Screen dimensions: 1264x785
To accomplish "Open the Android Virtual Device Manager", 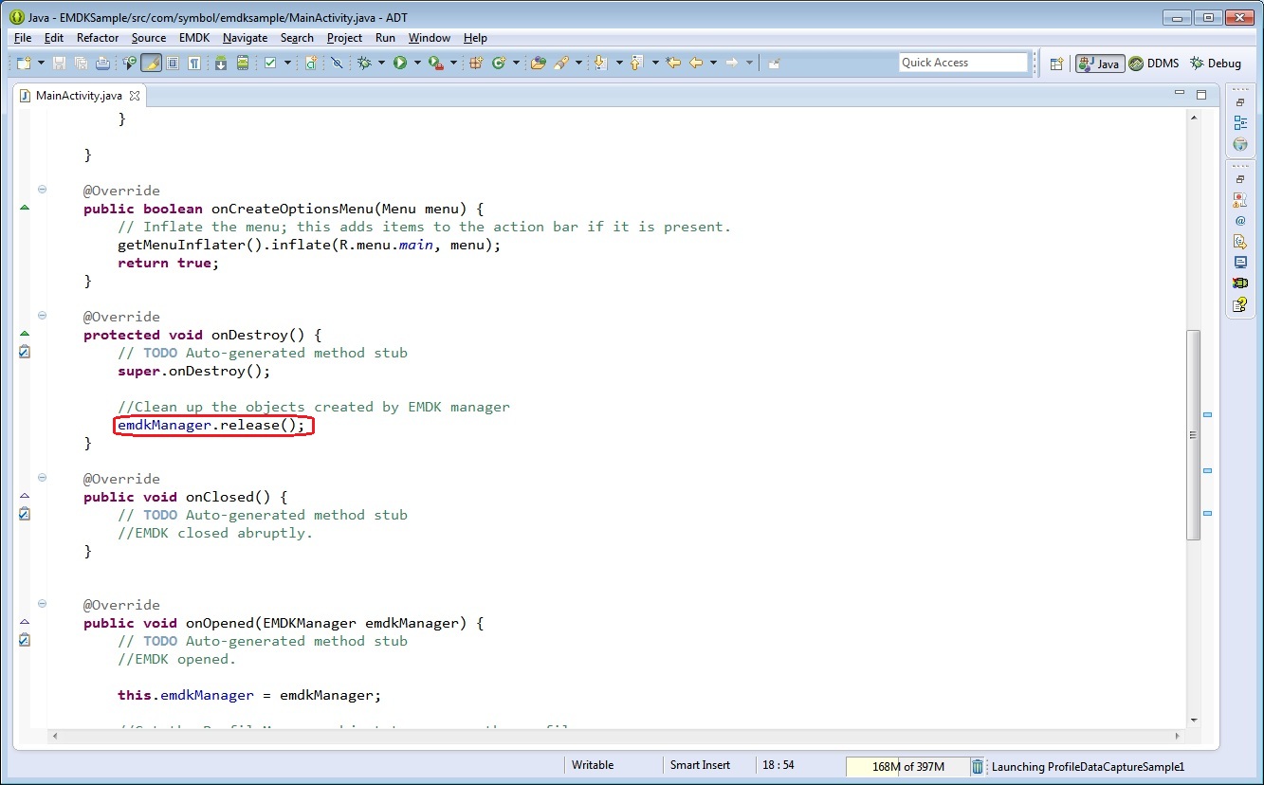I will [243, 63].
